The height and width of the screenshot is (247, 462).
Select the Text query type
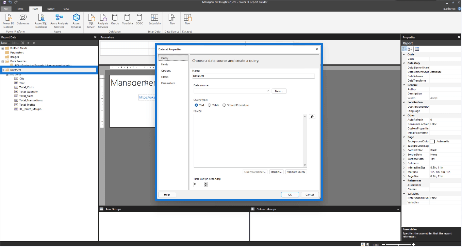pos(197,105)
